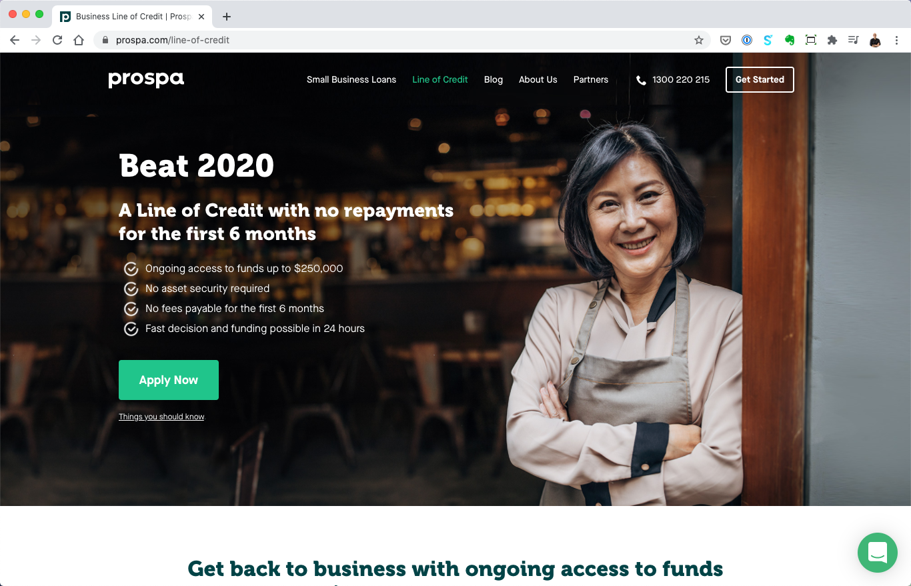911x586 pixels.
Task: Reload the page with the refresh icon
Action: pos(57,40)
